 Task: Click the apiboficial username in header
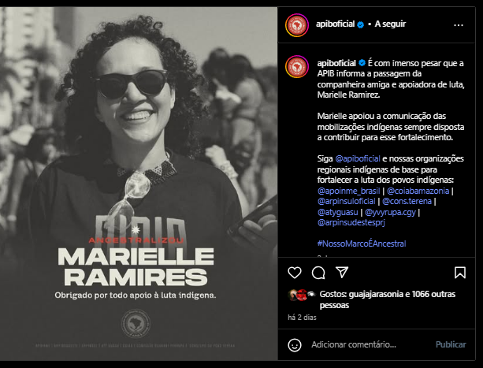[335, 24]
